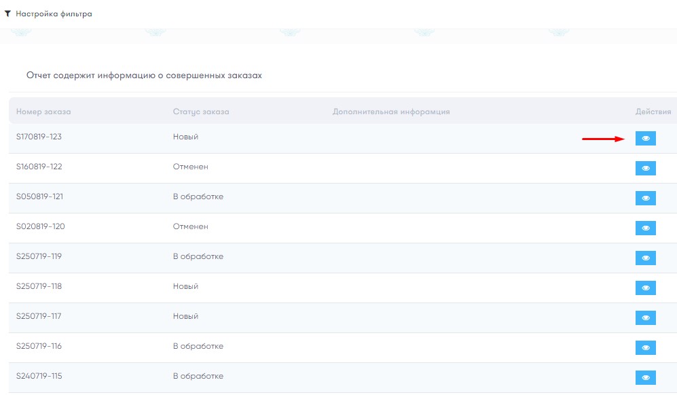Open order S240719-115 eye button

[x=646, y=377]
